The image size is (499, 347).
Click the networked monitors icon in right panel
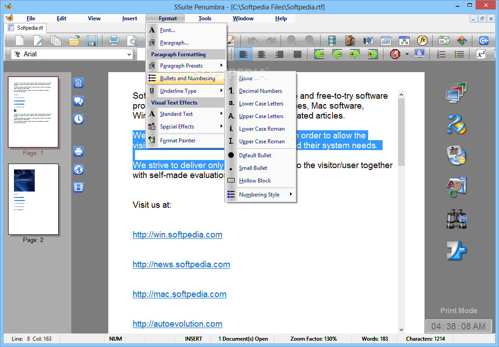click(456, 93)
